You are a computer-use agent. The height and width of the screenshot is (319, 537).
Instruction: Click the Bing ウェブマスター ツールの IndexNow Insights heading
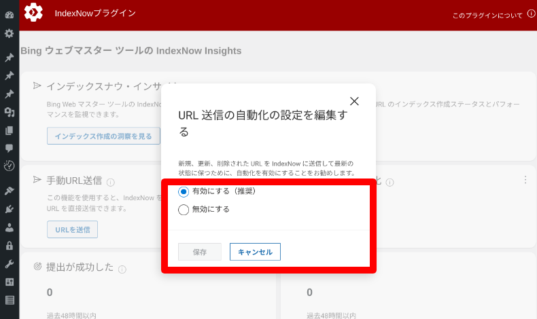(x=131, y=51)
